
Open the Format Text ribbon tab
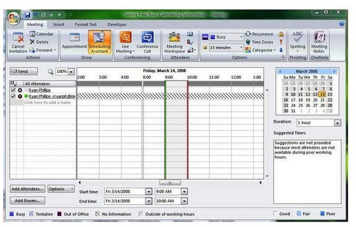click(x=86, y=24)
